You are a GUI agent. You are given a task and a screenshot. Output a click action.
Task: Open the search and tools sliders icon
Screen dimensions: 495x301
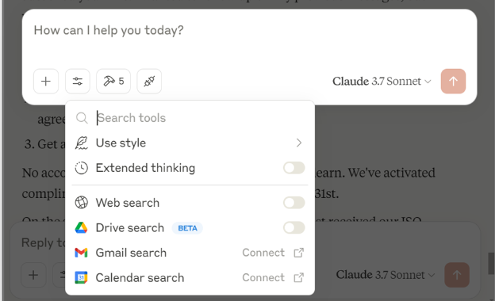click(x=78, y=82)
